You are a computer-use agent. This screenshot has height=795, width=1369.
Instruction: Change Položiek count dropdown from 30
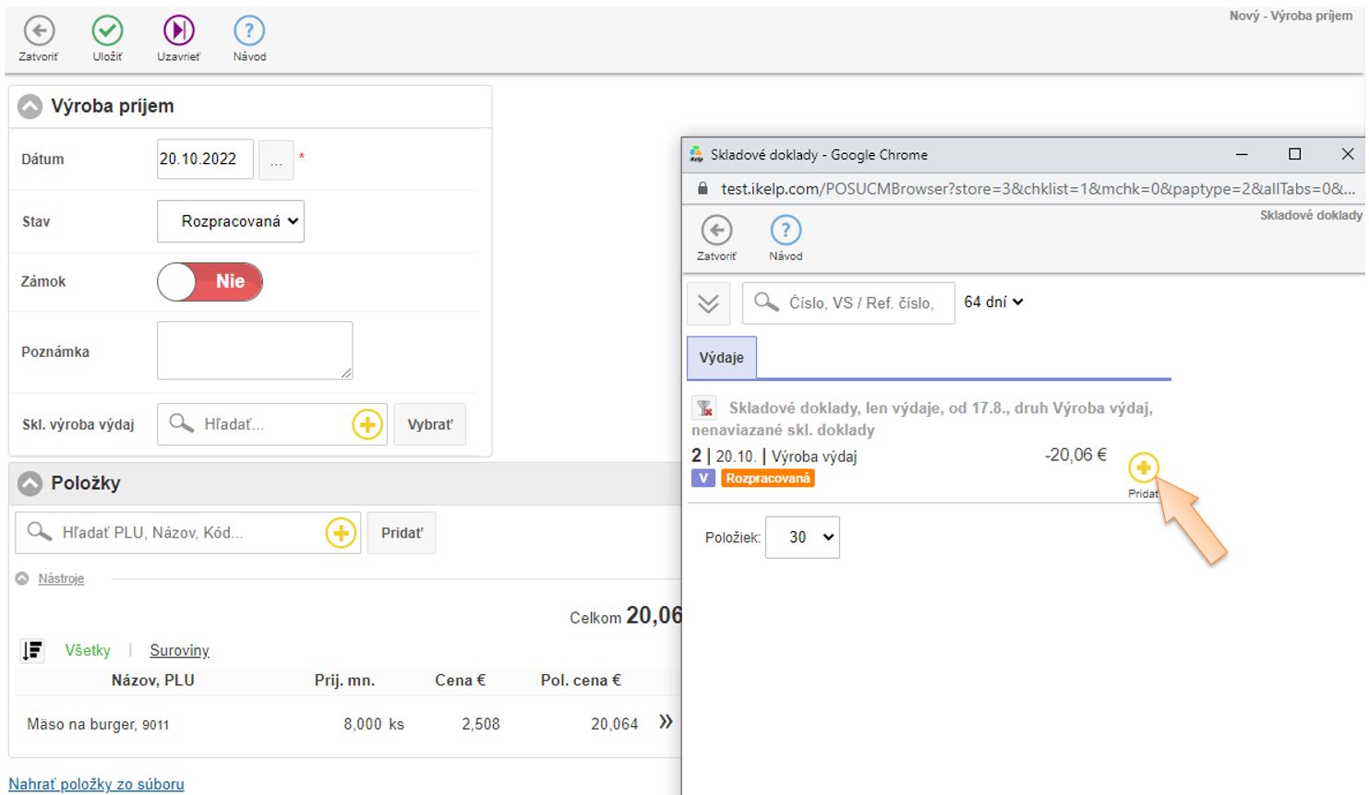pyautogui.click(x=803, y=538)
